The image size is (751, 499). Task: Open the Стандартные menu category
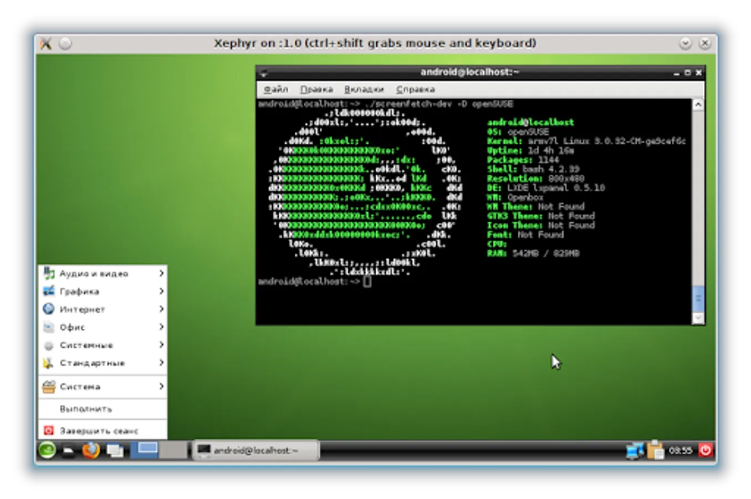coord(103,363)
